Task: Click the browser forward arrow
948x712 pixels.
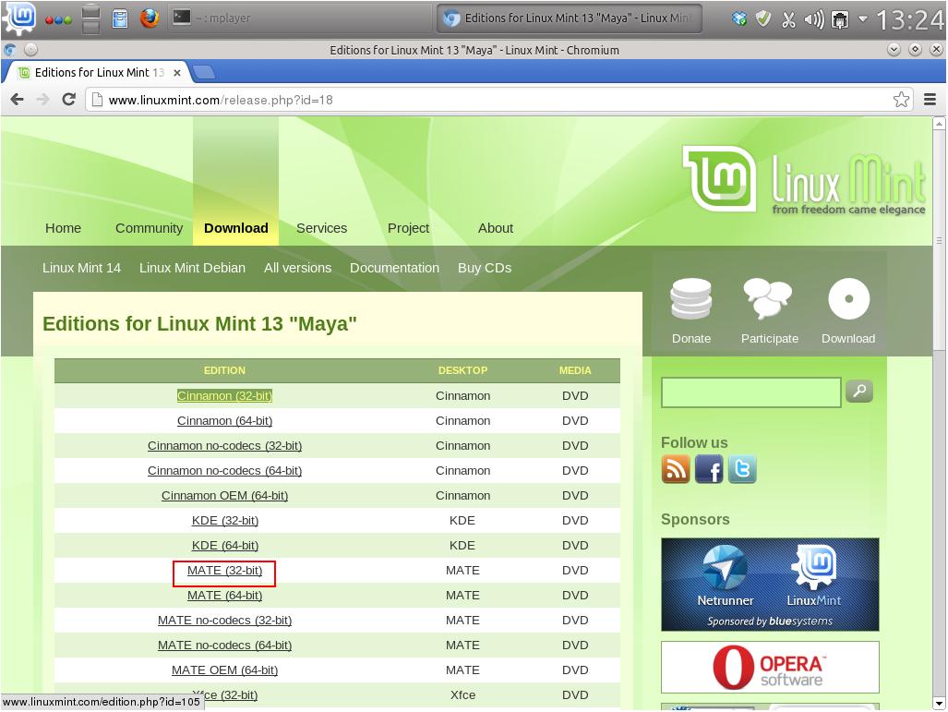Action: 43,99
